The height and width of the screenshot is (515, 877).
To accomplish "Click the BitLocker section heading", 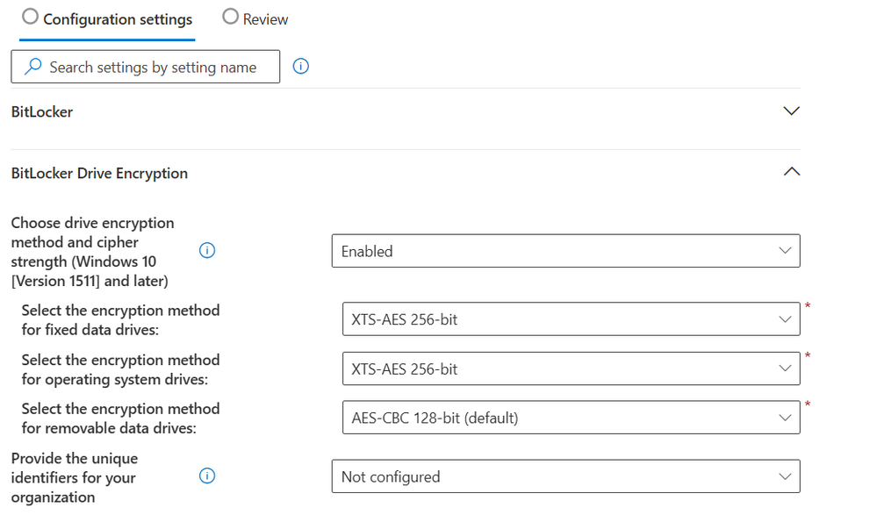I will 42,111.
